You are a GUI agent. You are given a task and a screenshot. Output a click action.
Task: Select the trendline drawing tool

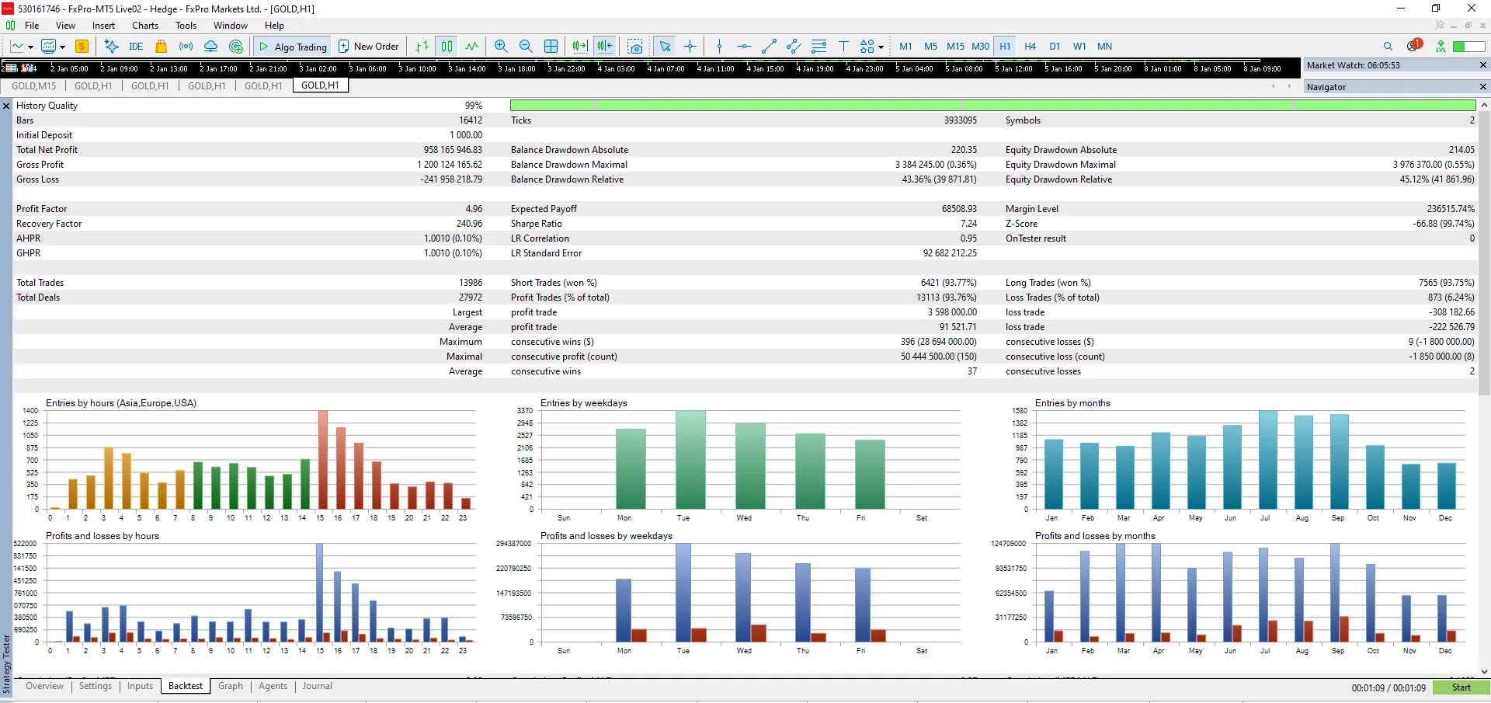769,47
